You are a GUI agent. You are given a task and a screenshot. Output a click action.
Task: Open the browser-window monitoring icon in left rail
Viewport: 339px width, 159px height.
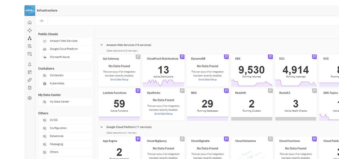(x=30, y=54)
